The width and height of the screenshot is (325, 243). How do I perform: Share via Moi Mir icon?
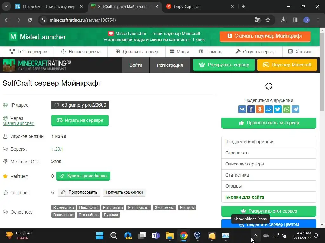coord(269,109)
